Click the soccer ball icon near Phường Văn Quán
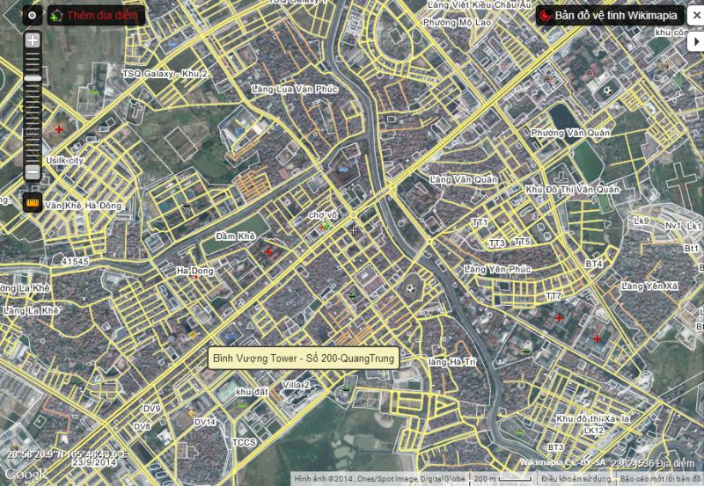 (x=606, y=90)
